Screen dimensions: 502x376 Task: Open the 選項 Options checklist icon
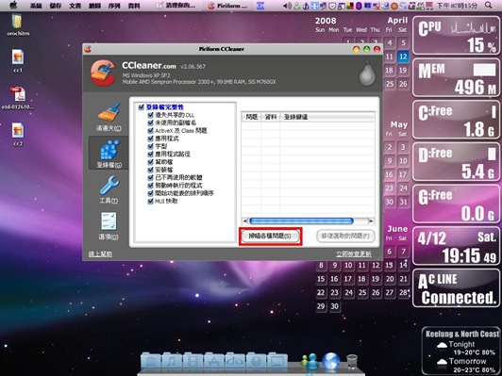tap(109, 225)
